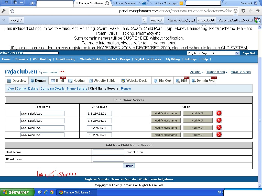Go to Home in the nav bar
This screenshot has width=262, height=196.
[x=6, y=59]
